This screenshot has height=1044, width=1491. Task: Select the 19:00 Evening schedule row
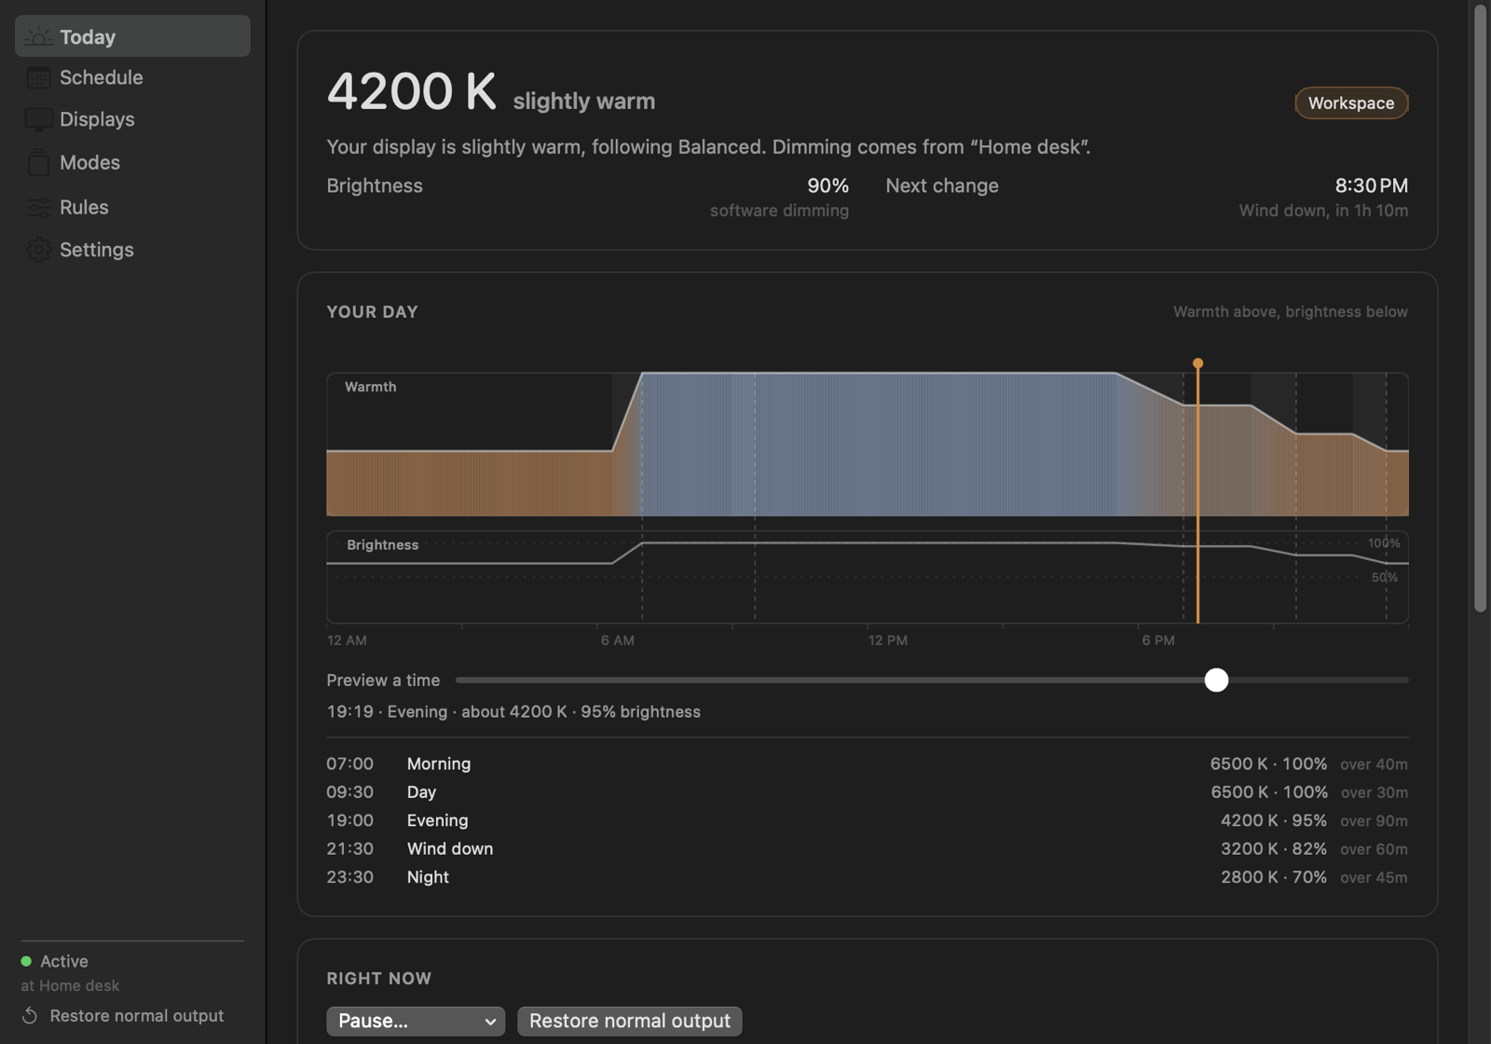point(867,820)
